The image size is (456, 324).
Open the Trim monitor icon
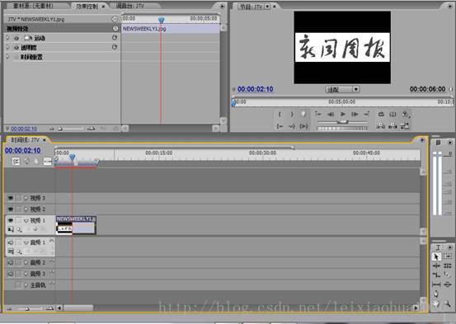coord(405,126)
